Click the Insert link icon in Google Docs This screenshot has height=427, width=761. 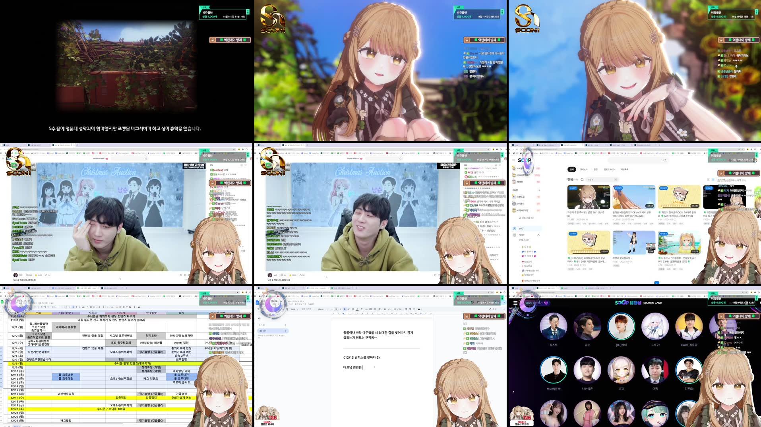[x=366, y=309]
